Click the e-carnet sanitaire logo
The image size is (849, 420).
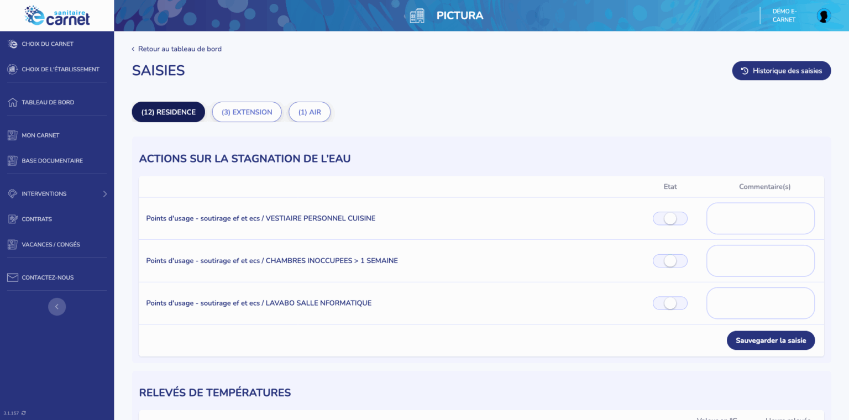point(57,15)
